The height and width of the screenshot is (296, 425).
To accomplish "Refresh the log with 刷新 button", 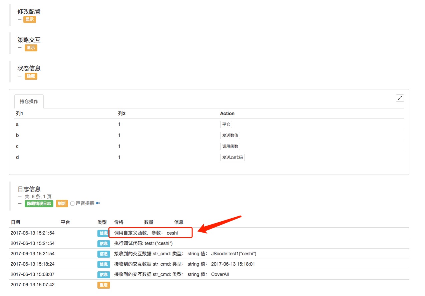I will [x=62, y=204].
